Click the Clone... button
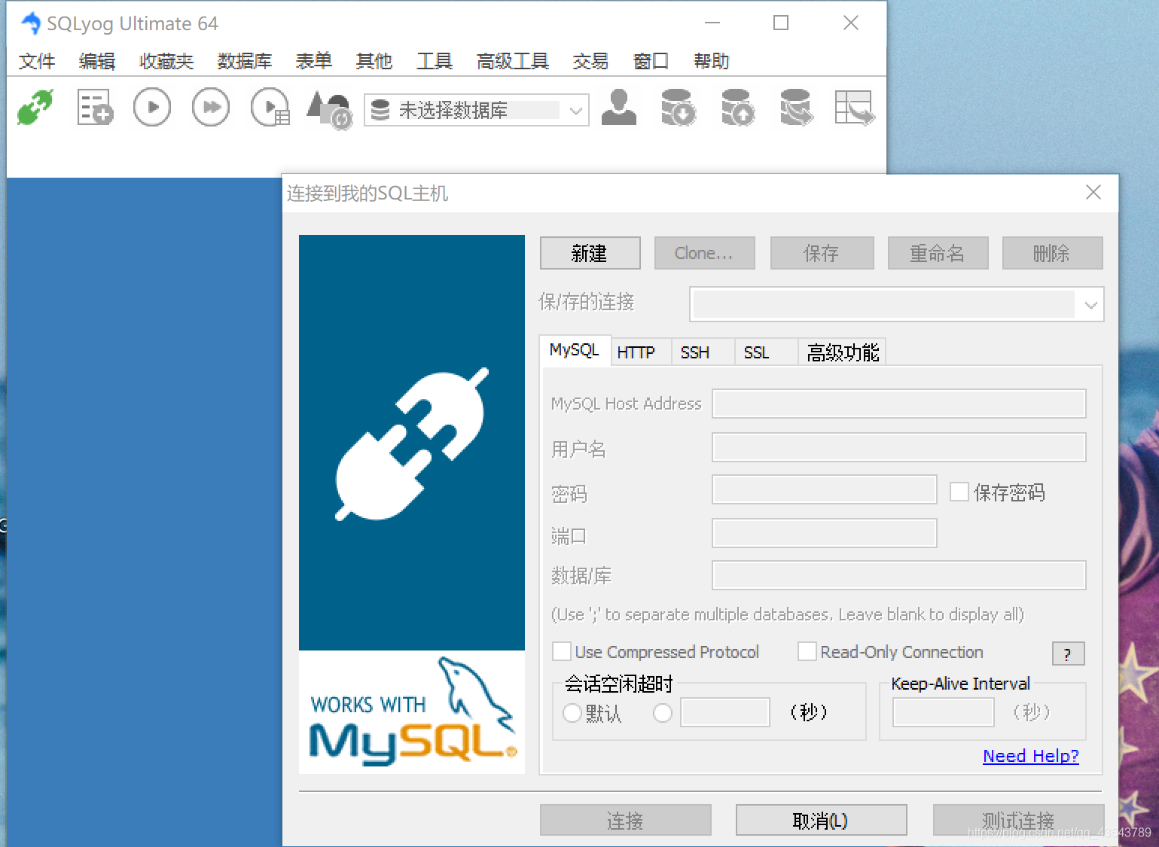The width and height of the screenshot is (1159, 847). [704, 253]
